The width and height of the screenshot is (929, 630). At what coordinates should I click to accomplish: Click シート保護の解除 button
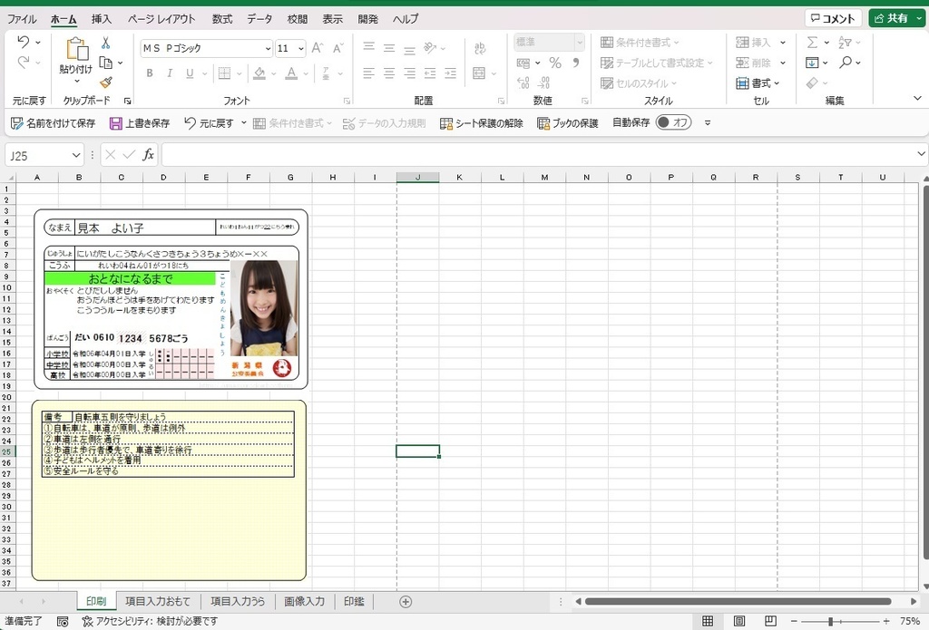pyautogui.click(x=482, y=123)
